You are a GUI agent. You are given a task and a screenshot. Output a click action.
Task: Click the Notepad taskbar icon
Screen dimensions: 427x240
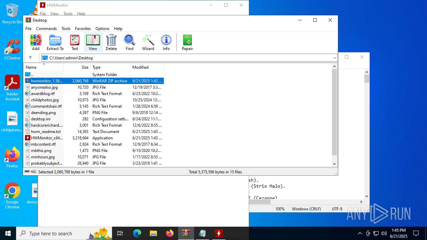[202, 233]
